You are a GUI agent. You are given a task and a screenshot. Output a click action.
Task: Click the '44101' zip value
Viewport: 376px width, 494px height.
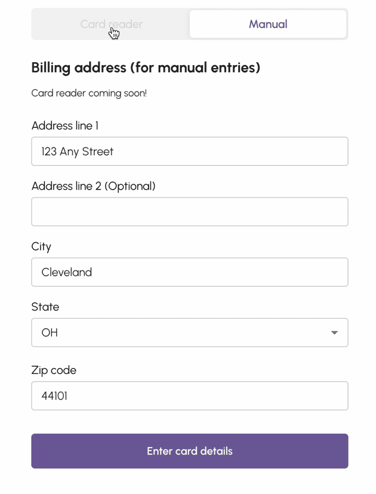point(54,396)
